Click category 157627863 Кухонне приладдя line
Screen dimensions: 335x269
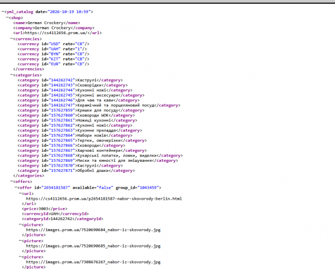coord(80,130)
